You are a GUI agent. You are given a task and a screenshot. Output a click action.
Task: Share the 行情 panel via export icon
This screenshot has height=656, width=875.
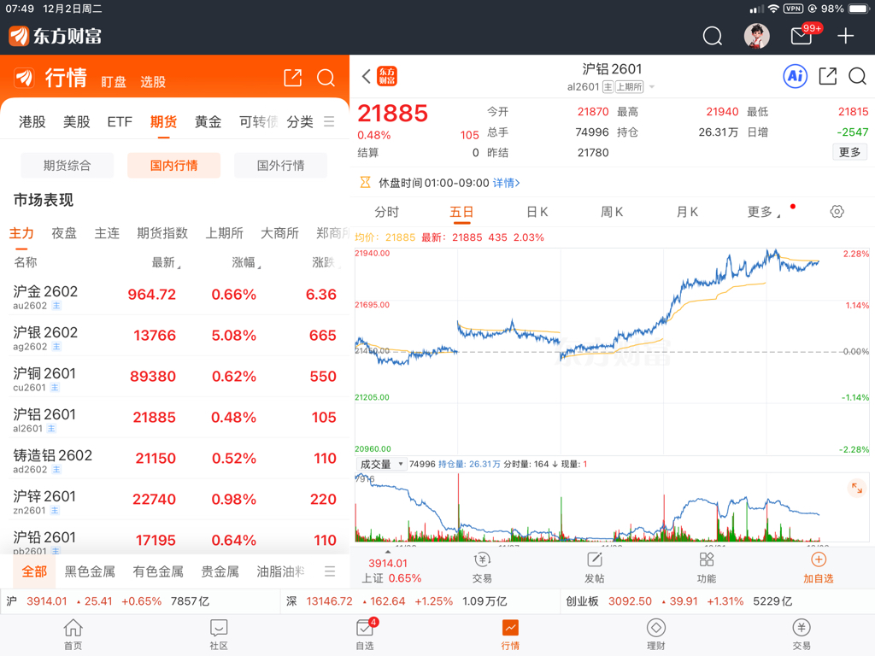pyautogui.click(x=293, y=78)
